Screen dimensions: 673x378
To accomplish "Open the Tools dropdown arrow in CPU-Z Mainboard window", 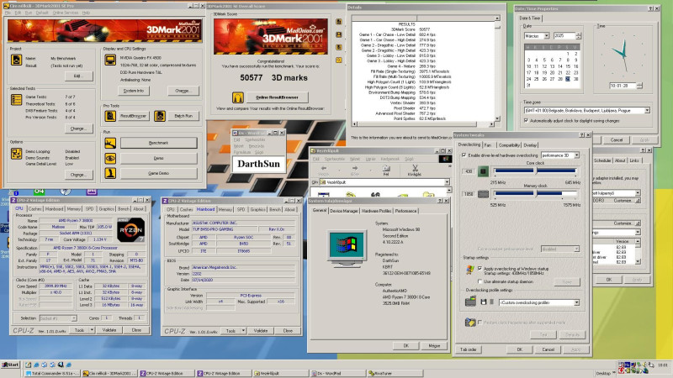I will (243, 331).
